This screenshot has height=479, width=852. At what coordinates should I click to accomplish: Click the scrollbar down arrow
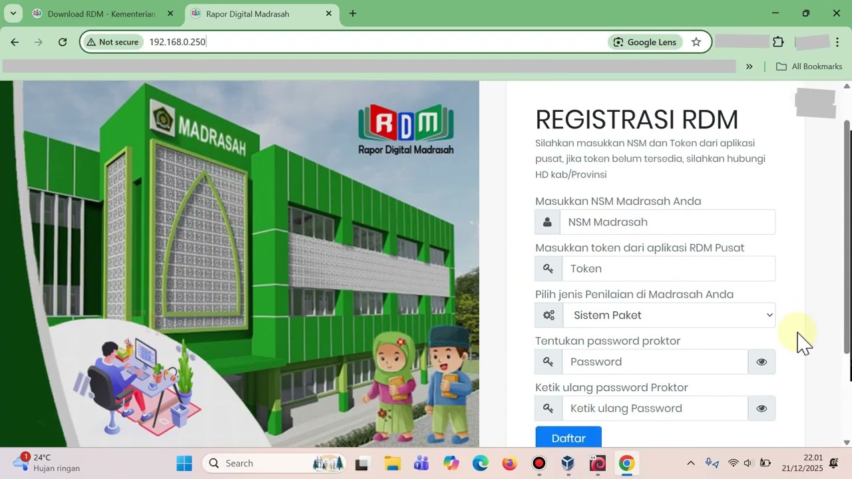[x=847, y=442]
